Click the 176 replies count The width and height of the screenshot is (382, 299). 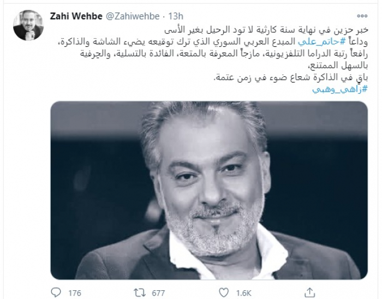click(74, 292)
